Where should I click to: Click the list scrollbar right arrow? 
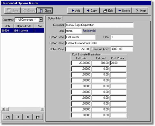(42, 109)
